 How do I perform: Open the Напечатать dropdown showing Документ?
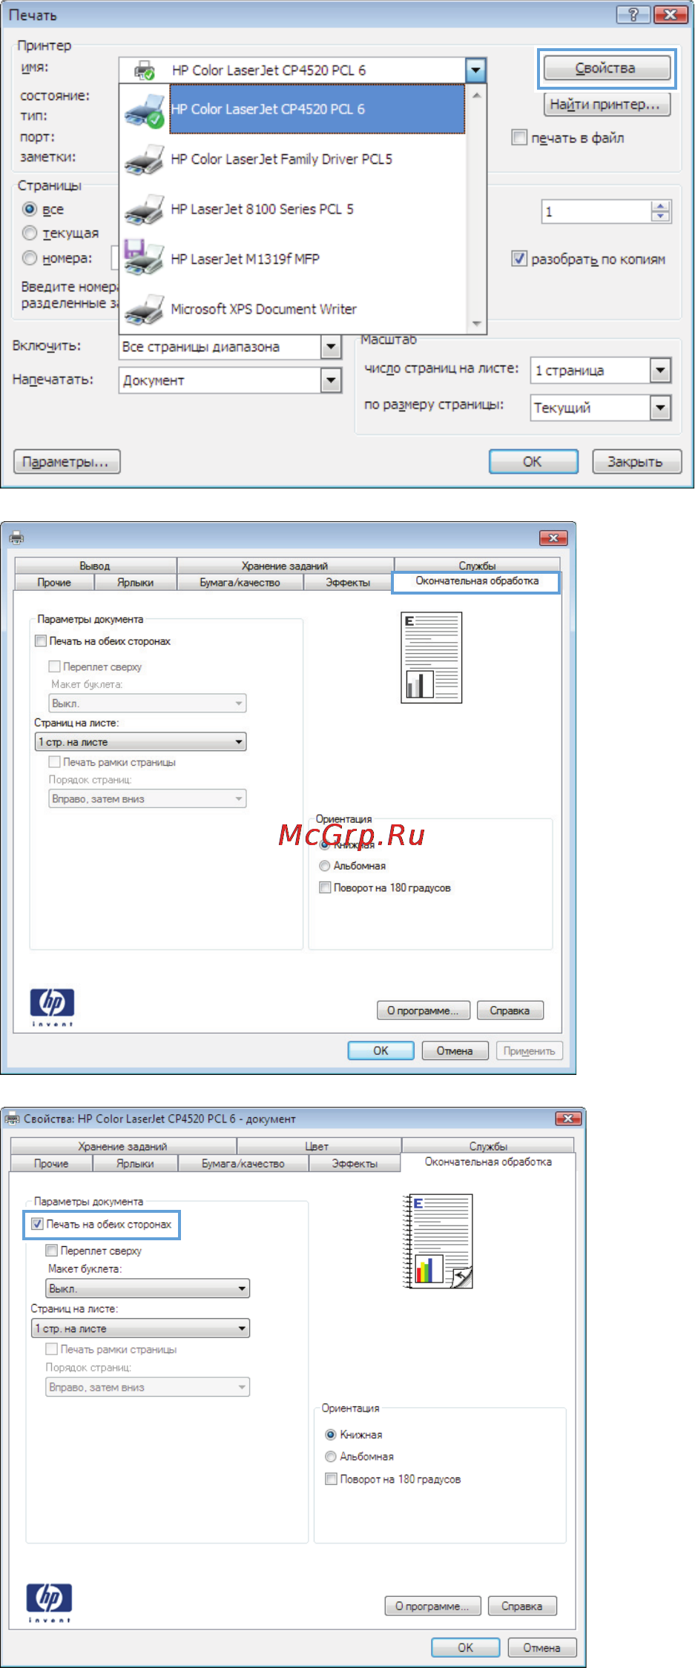(331, 380)
